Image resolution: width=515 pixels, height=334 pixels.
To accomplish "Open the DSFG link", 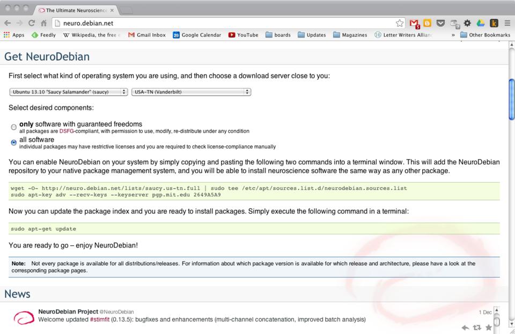I will coord(67,131).
